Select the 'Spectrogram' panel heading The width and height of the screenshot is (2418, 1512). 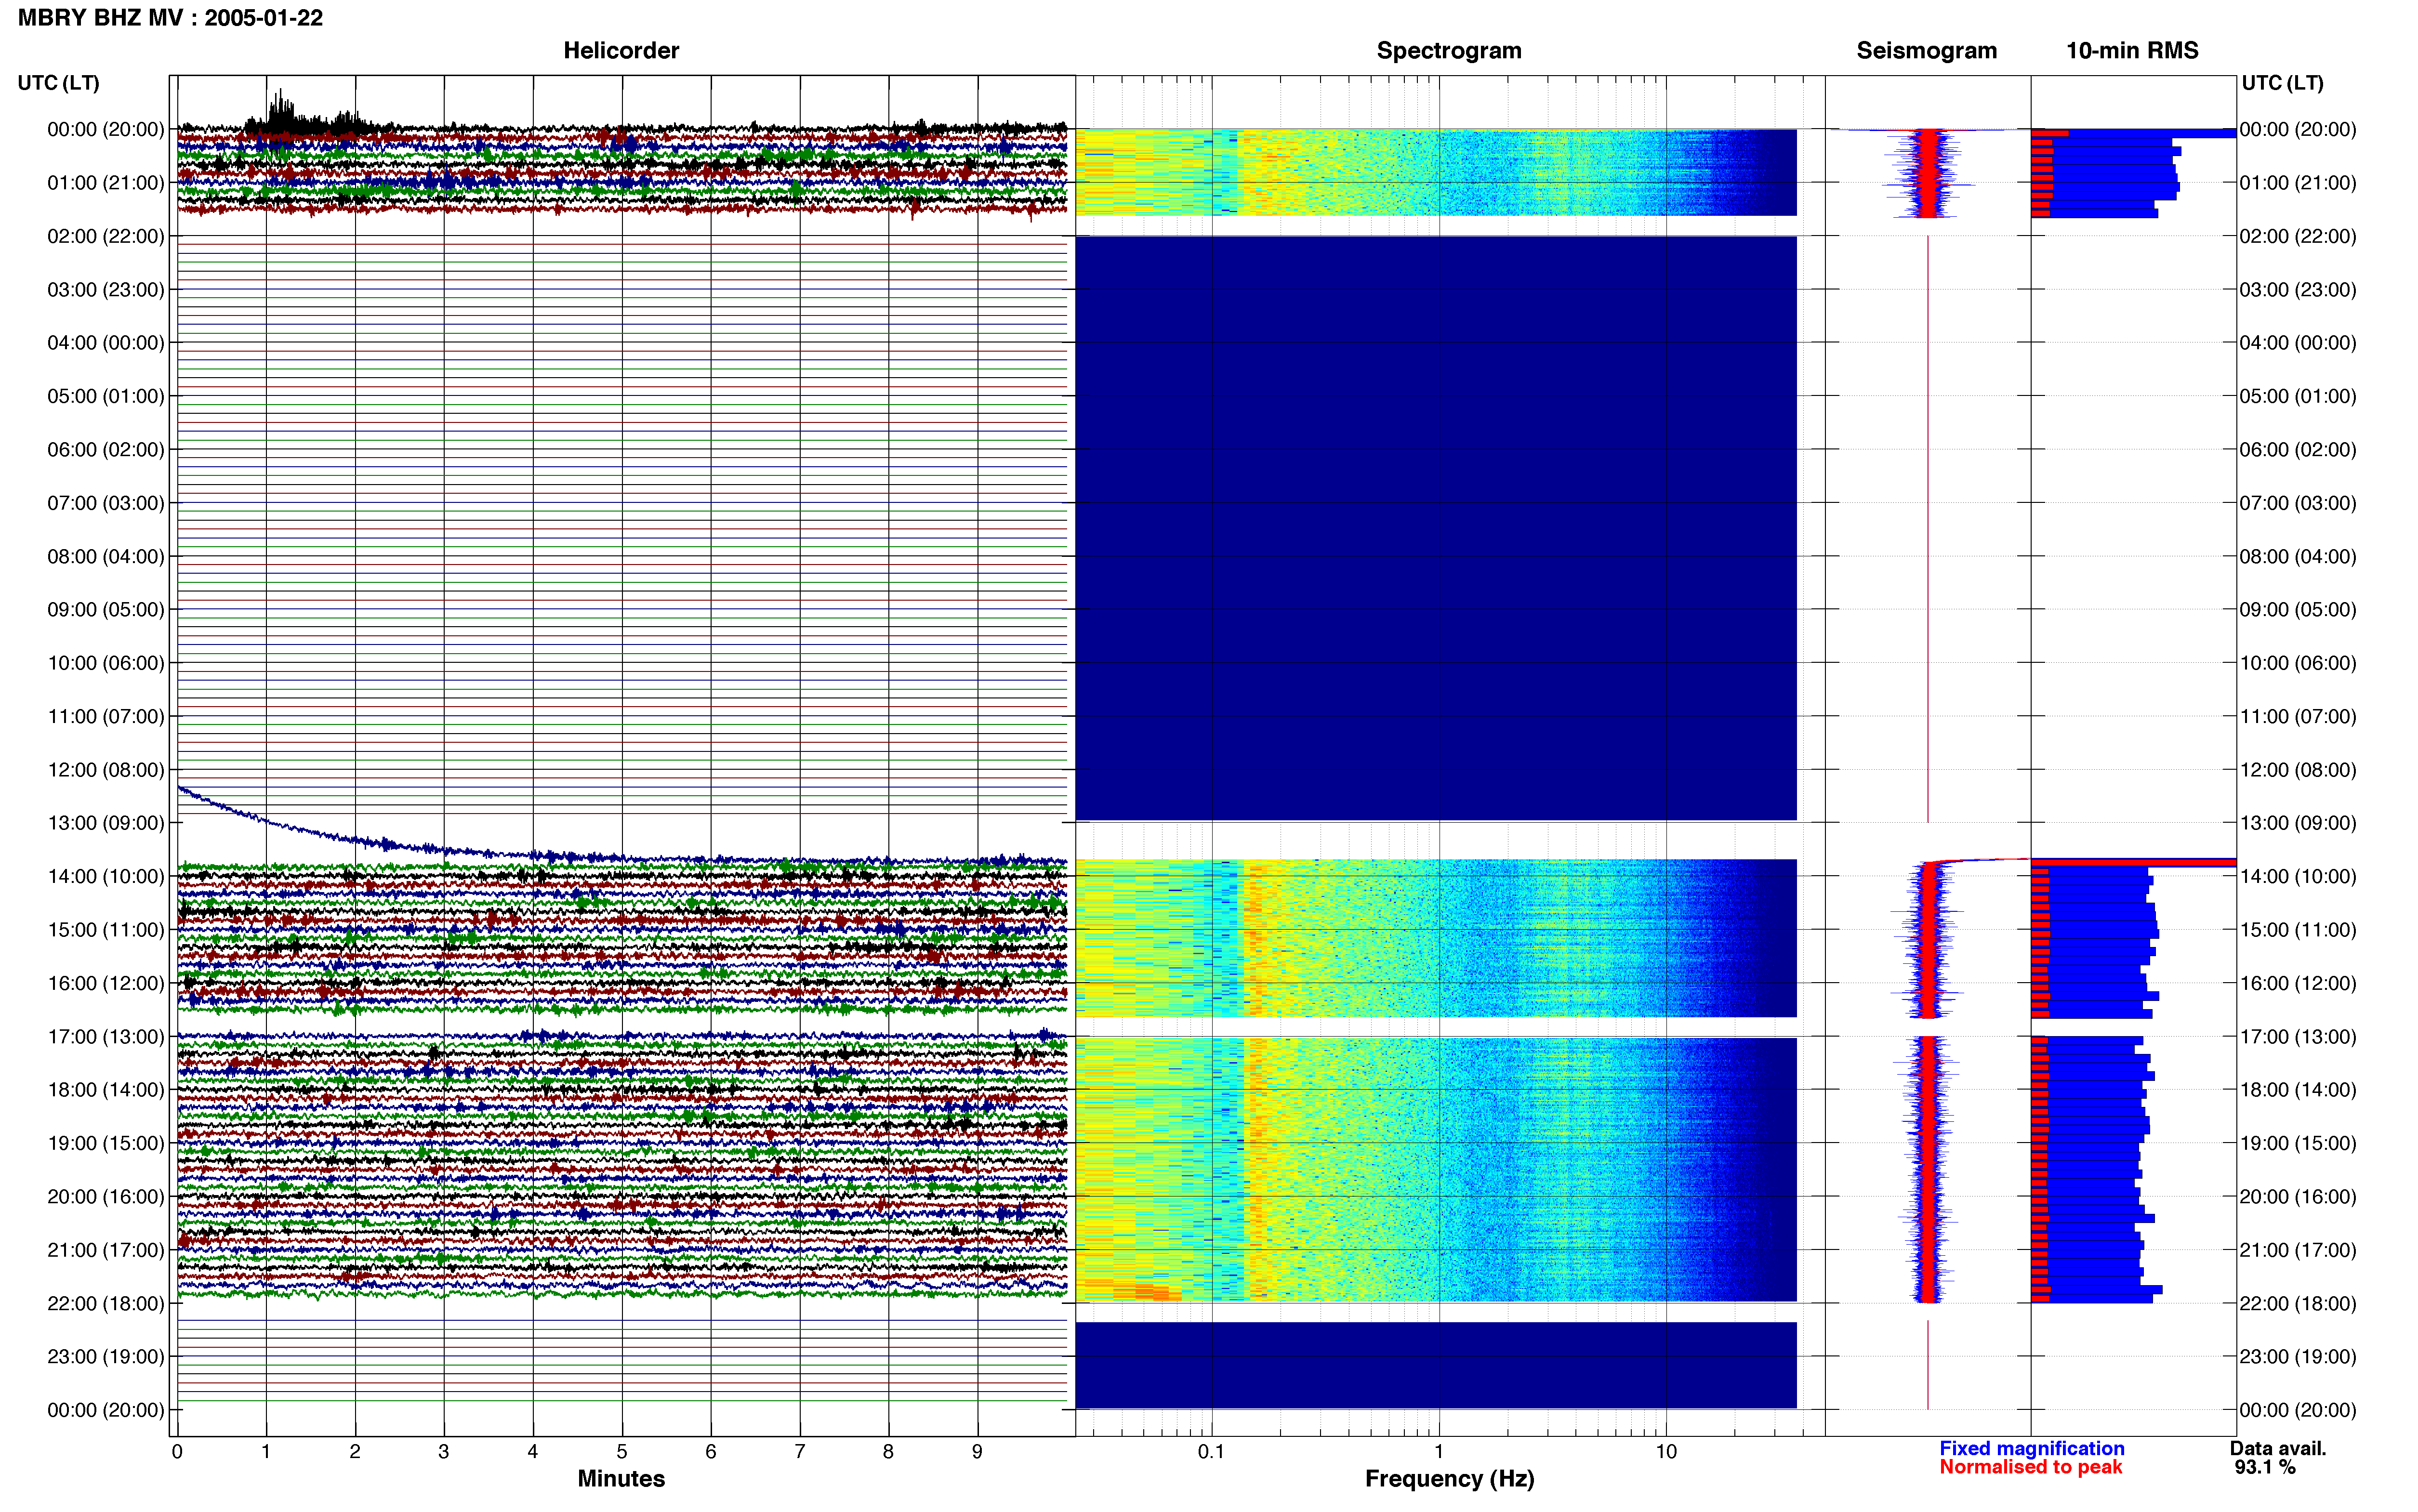[1449, 50]
